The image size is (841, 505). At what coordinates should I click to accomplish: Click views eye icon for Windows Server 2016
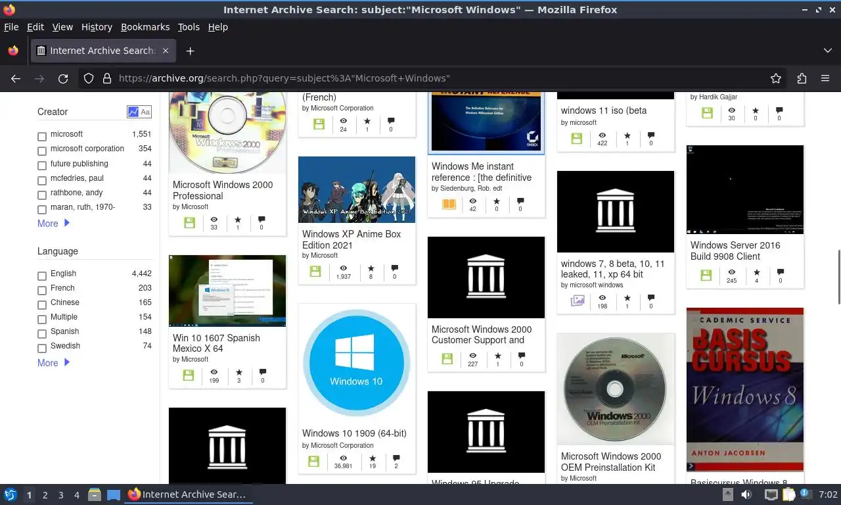point(731,272)
